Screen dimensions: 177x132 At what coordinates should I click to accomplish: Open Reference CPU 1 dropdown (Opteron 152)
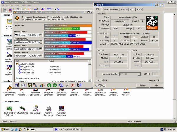pos(41,35)
